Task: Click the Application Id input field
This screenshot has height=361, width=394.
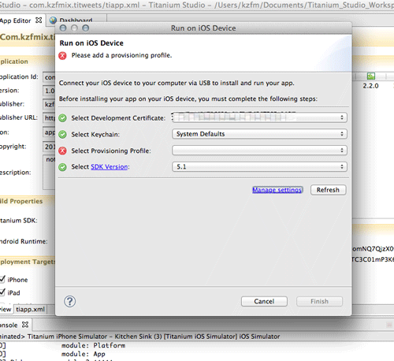Action: click(x=49, y=77)
